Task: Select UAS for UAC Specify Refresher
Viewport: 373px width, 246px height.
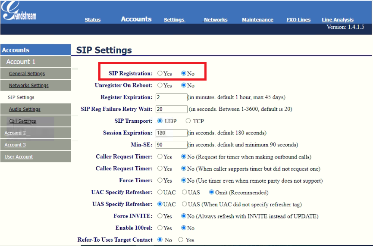Action: pyautogui.click(x=185, y=192)
